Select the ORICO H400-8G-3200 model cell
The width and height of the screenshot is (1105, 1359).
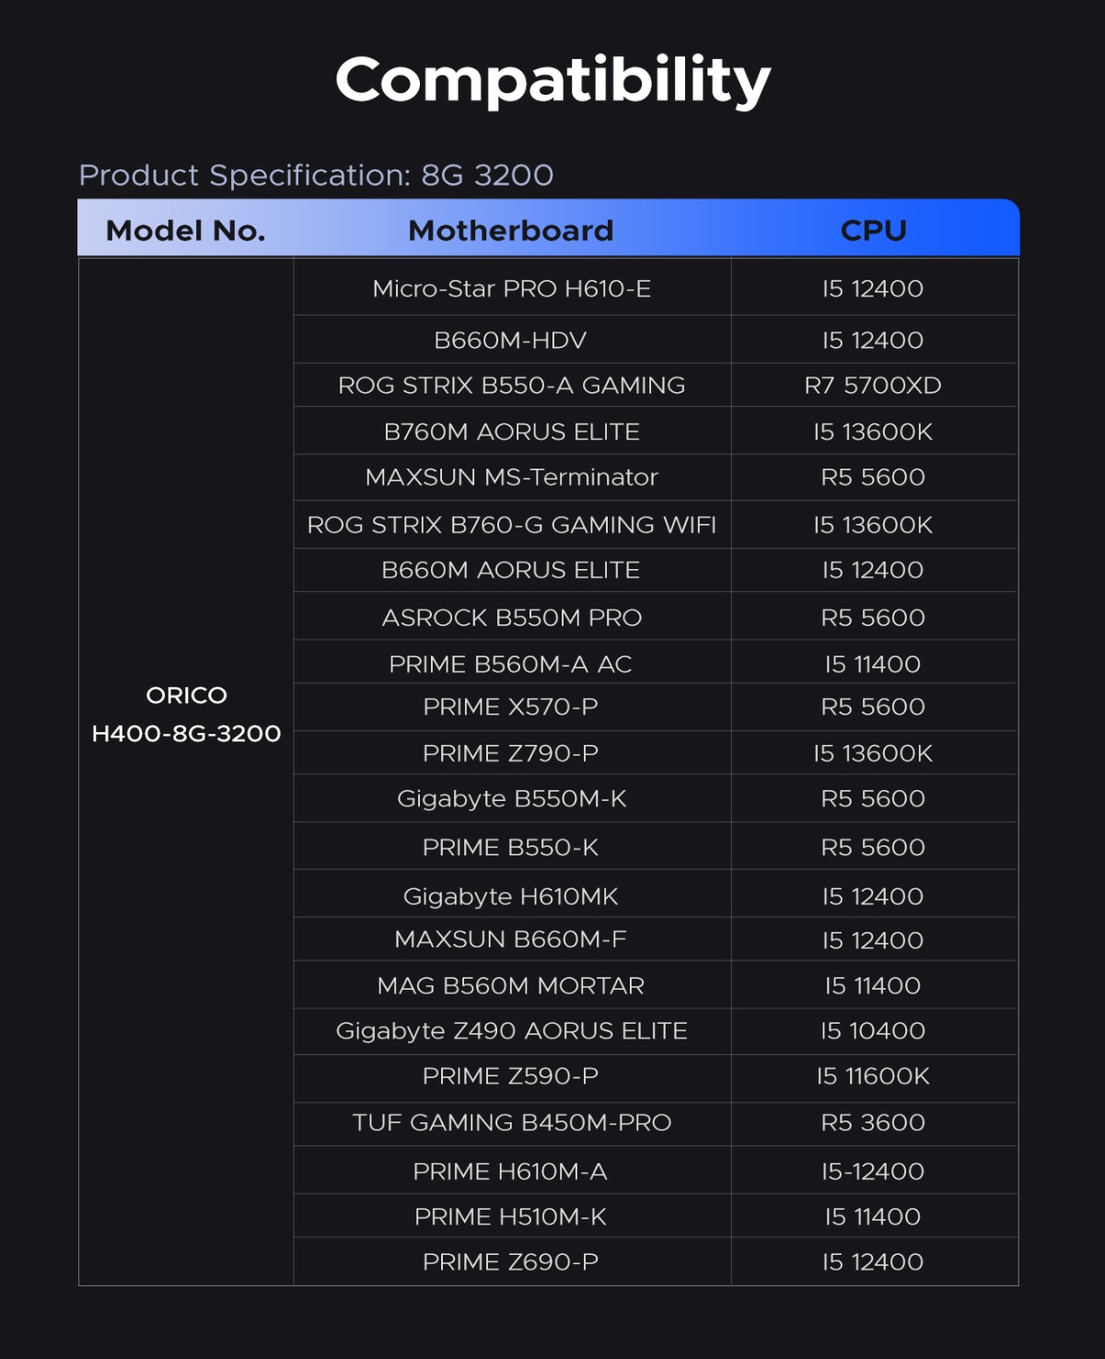click(186, 714)
